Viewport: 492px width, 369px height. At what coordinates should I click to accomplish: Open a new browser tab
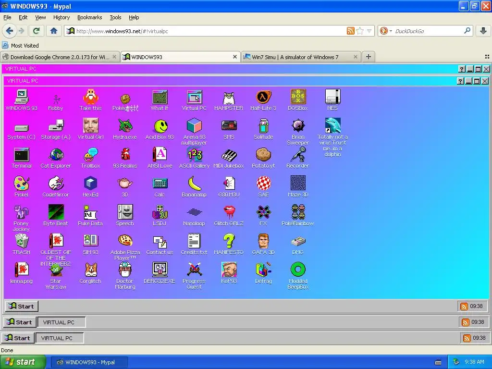(369, 57)
